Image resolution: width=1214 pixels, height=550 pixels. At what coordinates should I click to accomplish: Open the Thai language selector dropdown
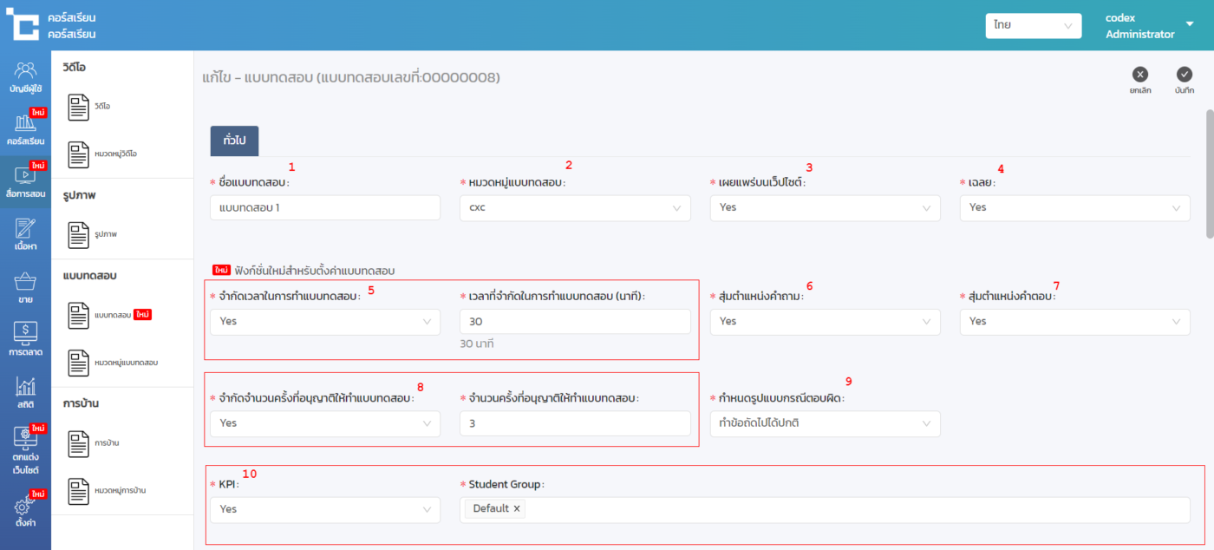pyautogui.click(x=1033, y=26)
